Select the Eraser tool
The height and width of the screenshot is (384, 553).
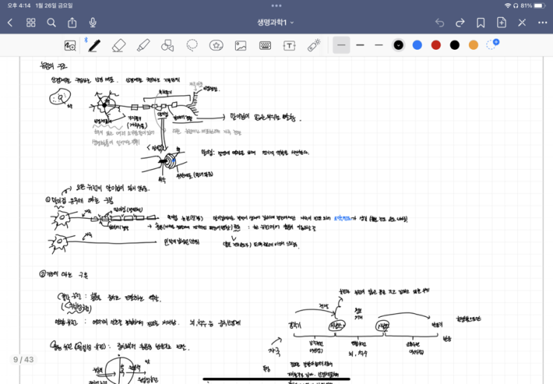point(118,45)
